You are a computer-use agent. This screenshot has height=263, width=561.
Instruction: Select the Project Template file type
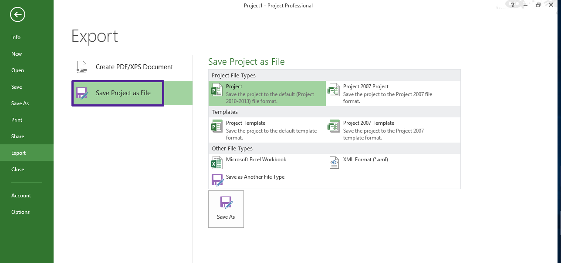click(267, 130)
